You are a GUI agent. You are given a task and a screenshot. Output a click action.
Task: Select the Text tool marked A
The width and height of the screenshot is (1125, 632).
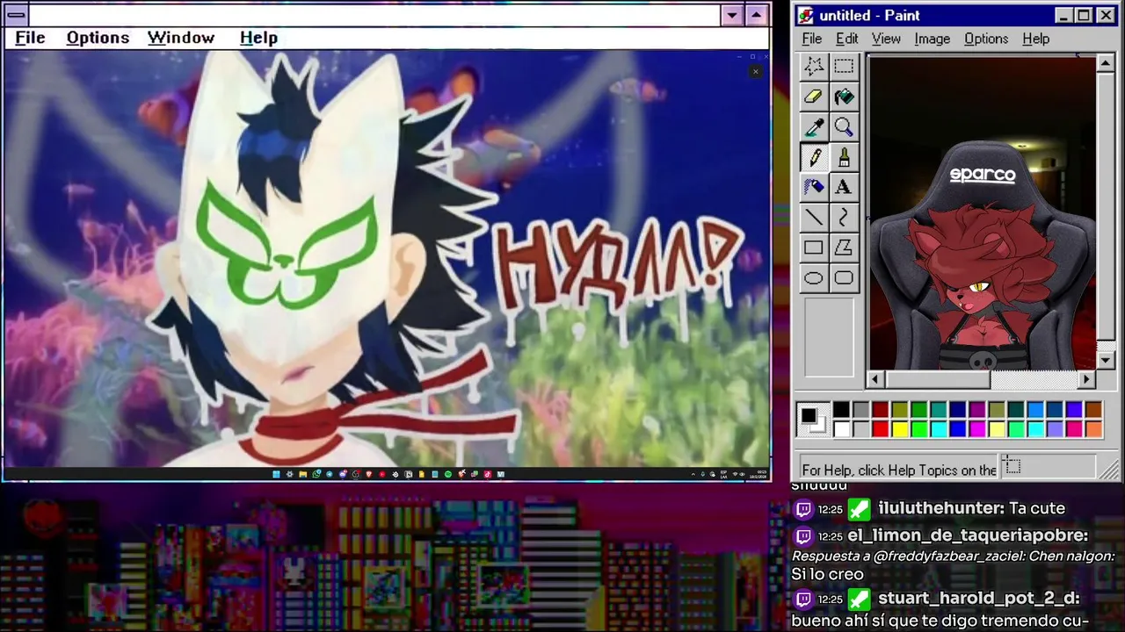pyautogui.click(x=844, y=187)
